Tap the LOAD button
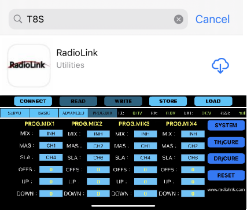 (213, 101)
